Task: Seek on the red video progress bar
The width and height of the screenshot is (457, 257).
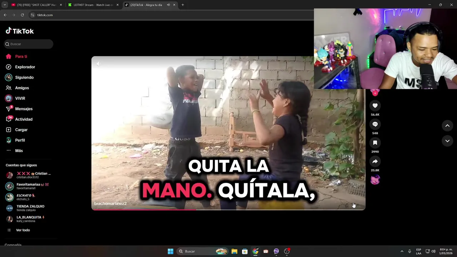Action: 228,210
